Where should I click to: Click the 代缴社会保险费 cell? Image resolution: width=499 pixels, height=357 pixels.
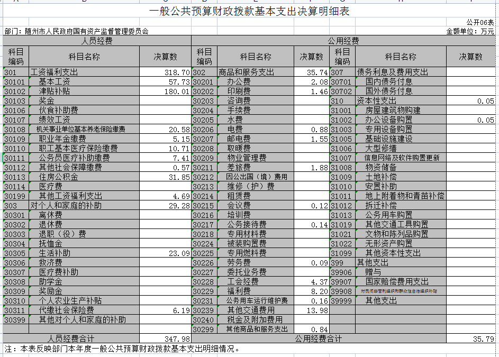pyautogui.click(x=84, y=310)
